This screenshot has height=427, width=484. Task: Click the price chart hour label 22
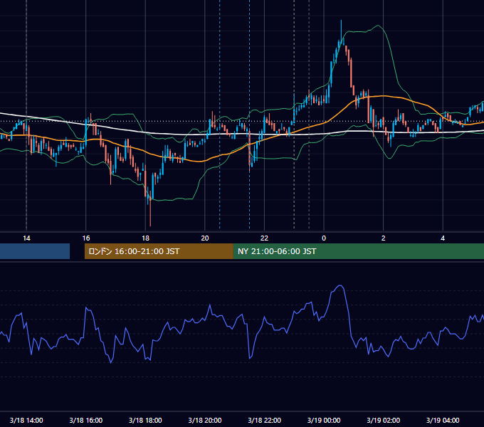(265, 238)
